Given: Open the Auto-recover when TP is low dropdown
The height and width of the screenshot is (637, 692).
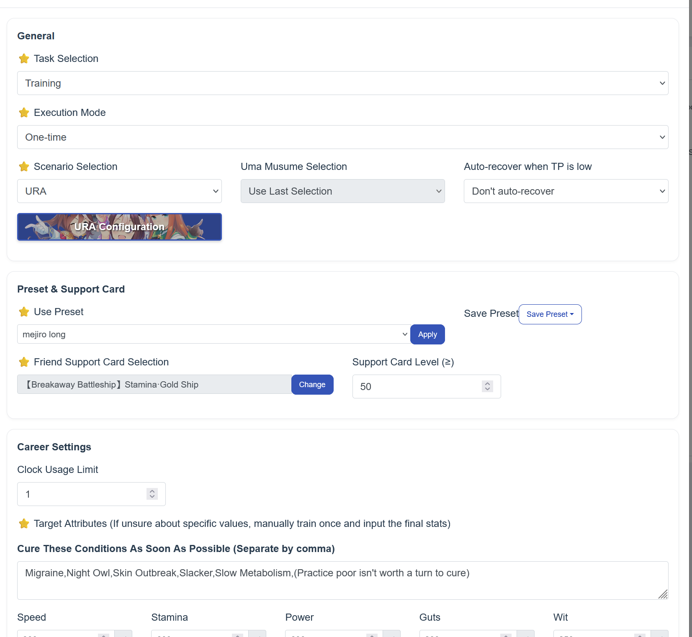Looking at the screenshot, I should pos(566,191).
